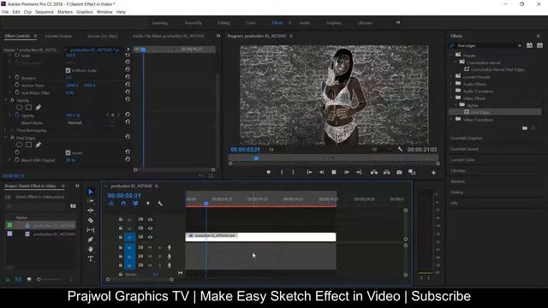
Task: Select the Selection tool arrow
Action: tap(91, 192)
